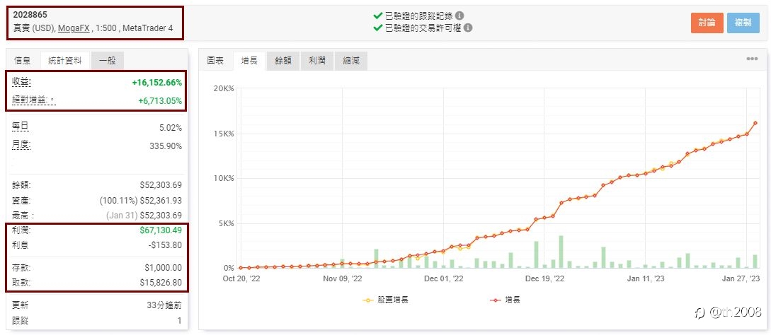
Task: Select the 圖表 chart tab
Action: [x=215, y=61]
